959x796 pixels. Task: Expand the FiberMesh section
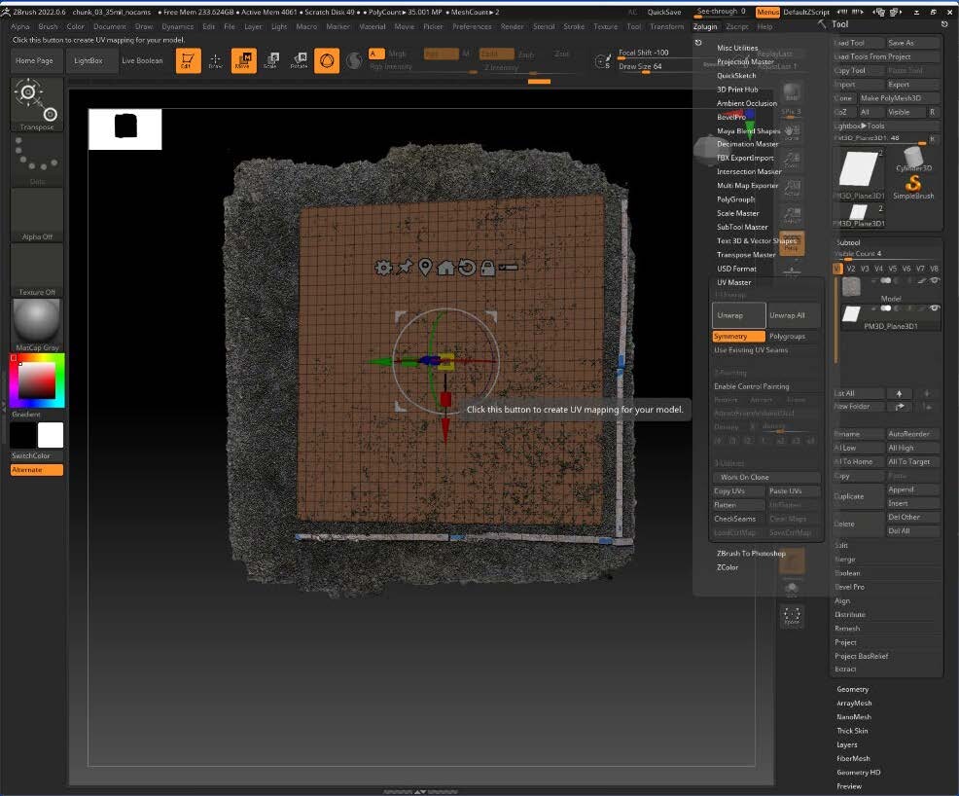pos(854,759)
